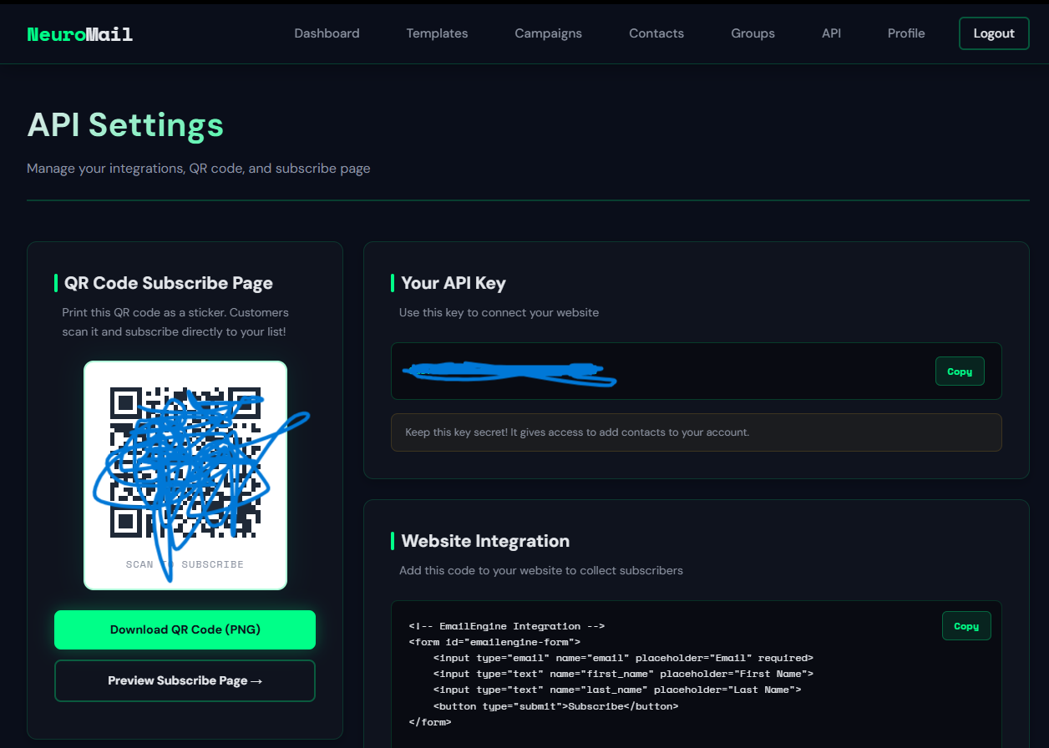Click the form id emailengine-form code line
Viewport: 1049px width, 748px height.
coord(494,642)
